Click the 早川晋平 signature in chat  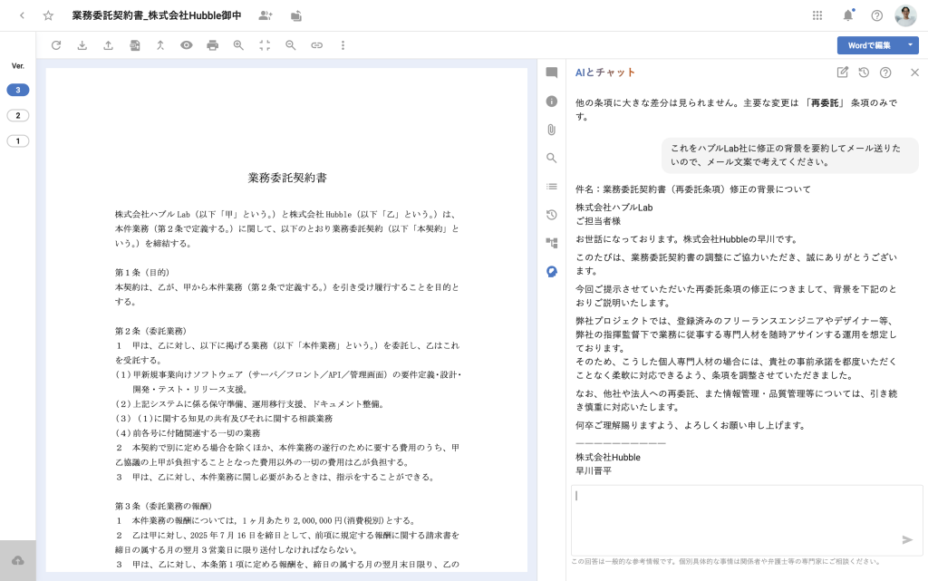[594, 471]
